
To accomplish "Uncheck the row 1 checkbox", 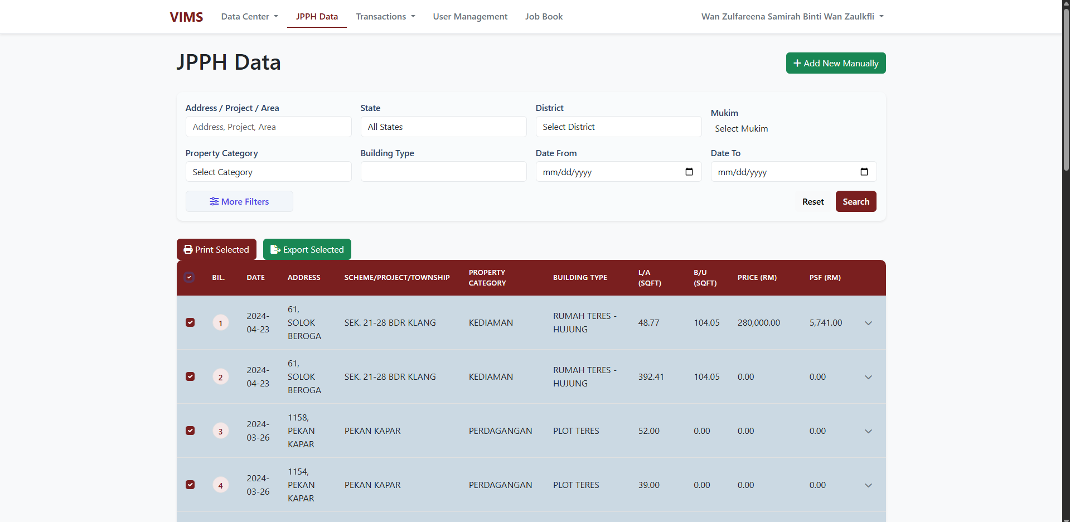I will (190, 322).
